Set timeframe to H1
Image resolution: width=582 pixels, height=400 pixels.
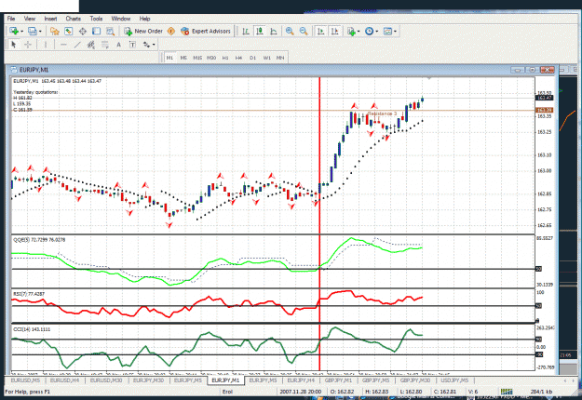point(225,58)
